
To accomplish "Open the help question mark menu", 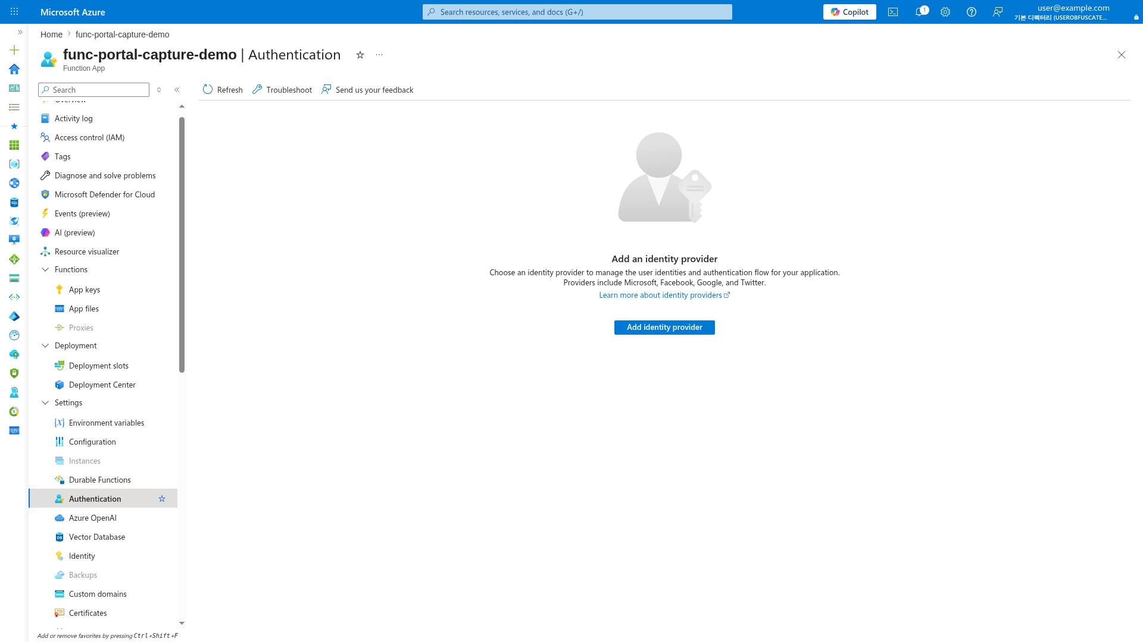I will coord(972,12).
